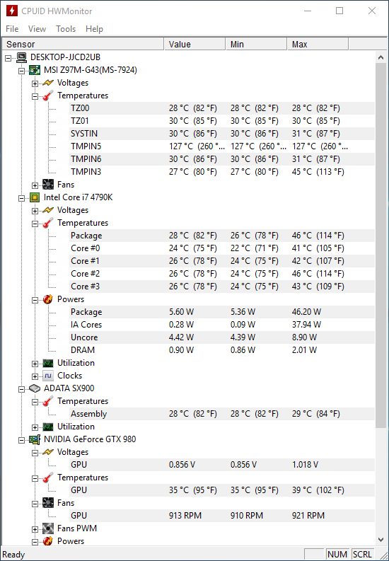
Task: Click the motherboard icon beside MSI Z97M-G43
Action: coord(35,70)
